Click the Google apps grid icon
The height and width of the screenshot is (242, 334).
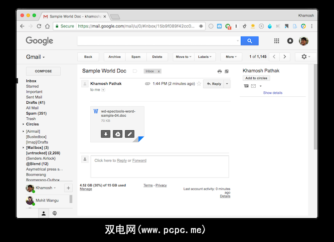pyautogui.click(x=277, y=41)
